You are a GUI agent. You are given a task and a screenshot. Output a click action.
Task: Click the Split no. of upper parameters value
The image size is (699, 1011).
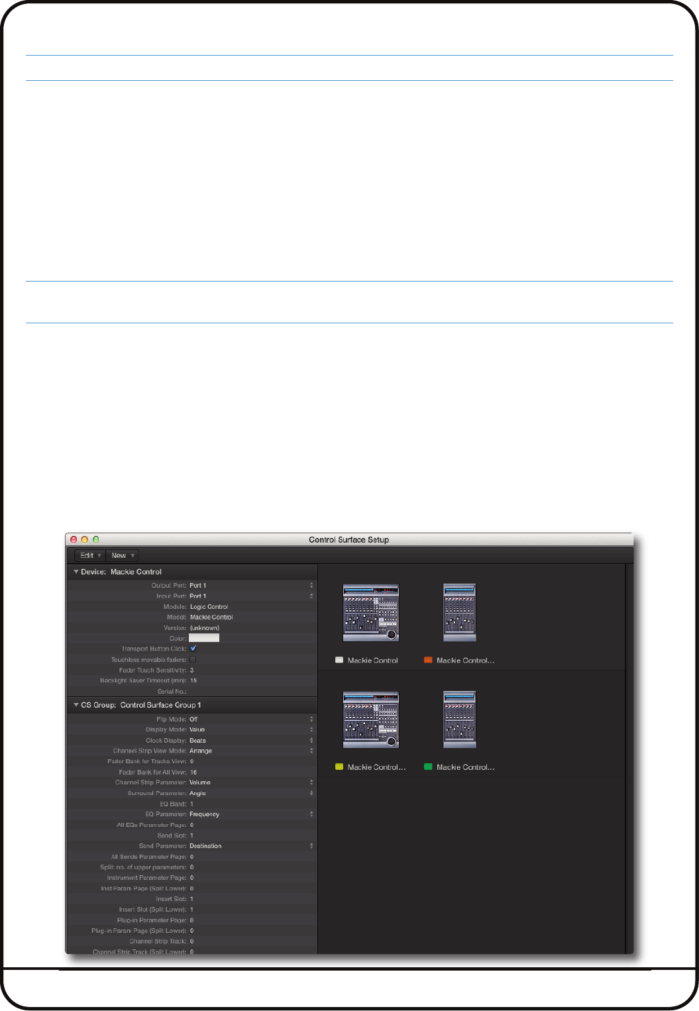pyautogui.click(x=191, y=867)
